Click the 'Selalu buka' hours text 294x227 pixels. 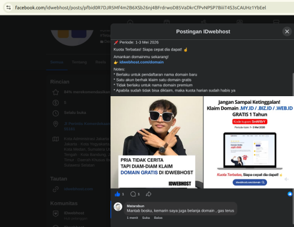(75, 113)
